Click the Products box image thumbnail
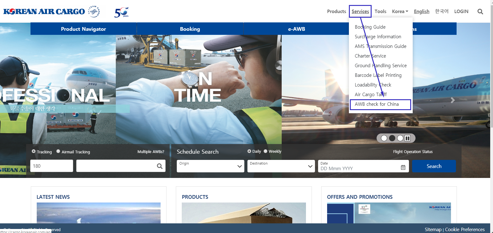 point(244,213)
